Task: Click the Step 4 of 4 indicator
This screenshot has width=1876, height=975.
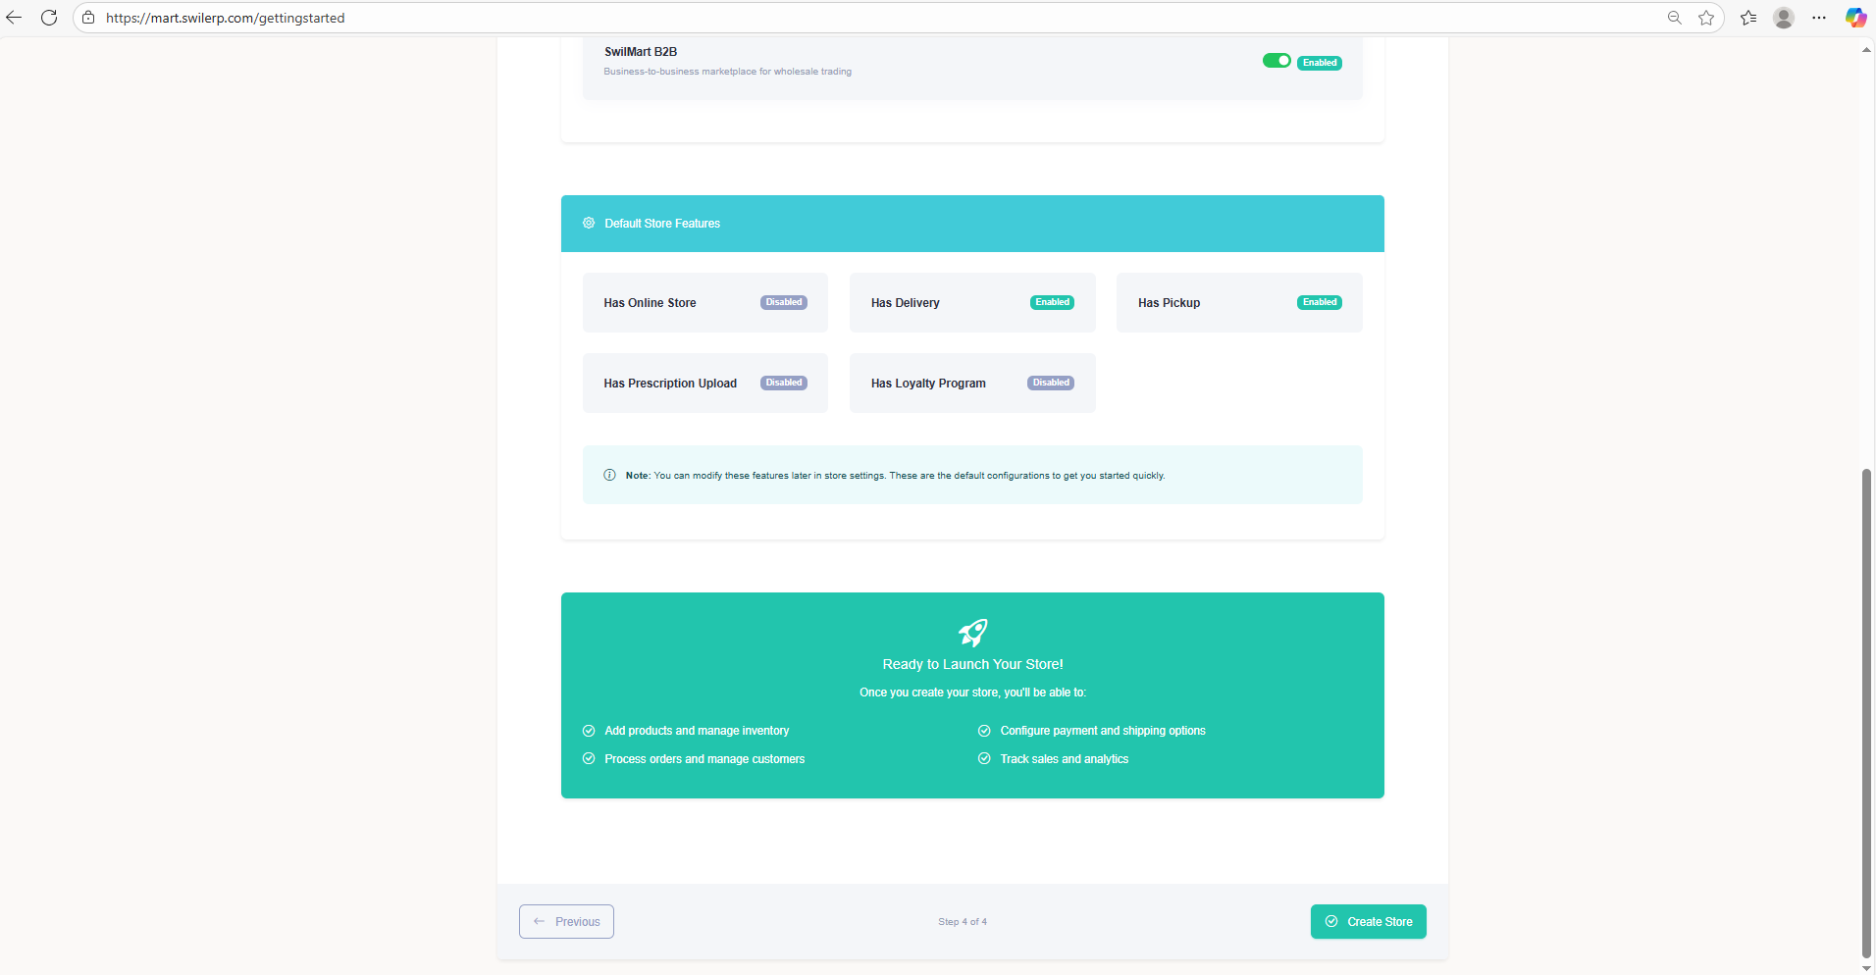Action: pyautogui.click(x=963, y=922)
